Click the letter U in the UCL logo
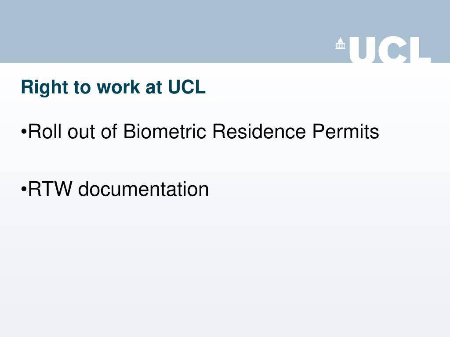Image resolution: width=450 pixels, height=337 pixels. point(363,50)
